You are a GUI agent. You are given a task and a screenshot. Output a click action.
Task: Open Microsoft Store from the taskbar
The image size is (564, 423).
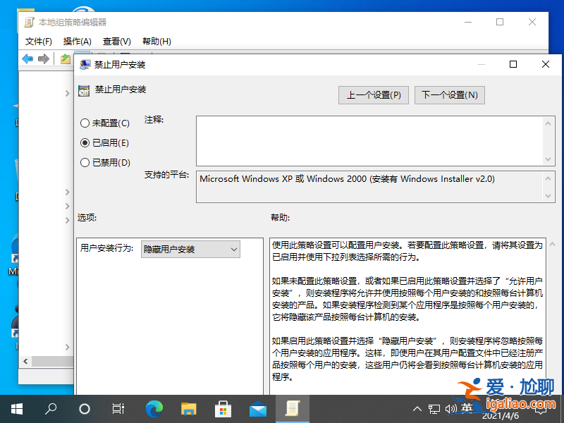pos(223,409)
